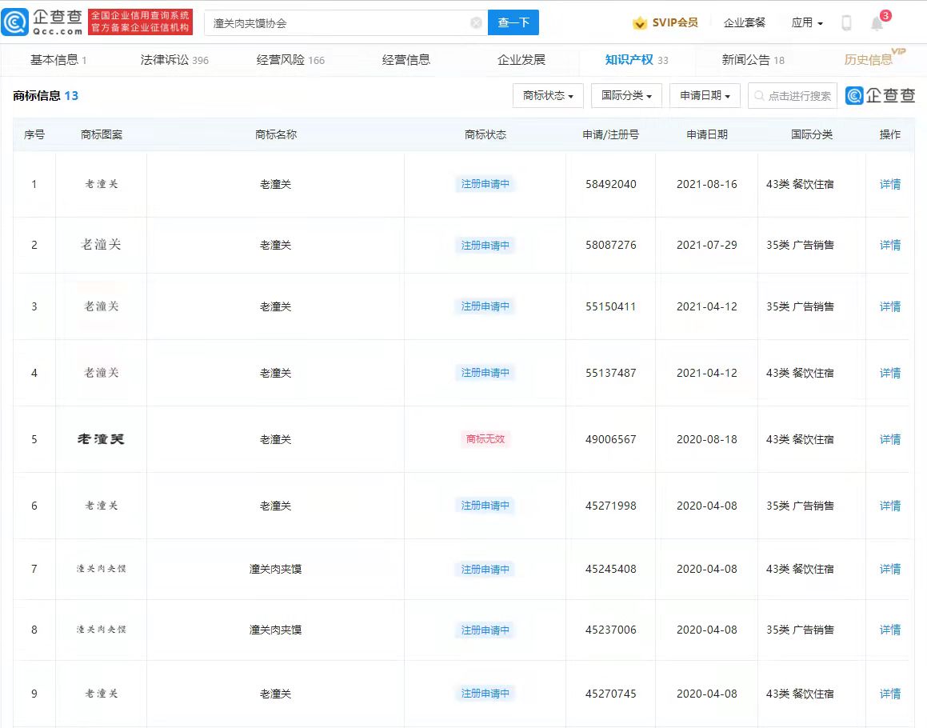Open the 商标状态 filter dropdown

click(548, 95)
